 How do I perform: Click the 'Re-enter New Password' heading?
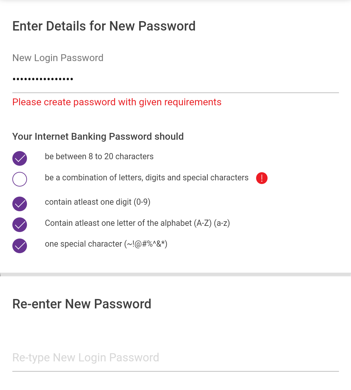[x=82, y=304]
